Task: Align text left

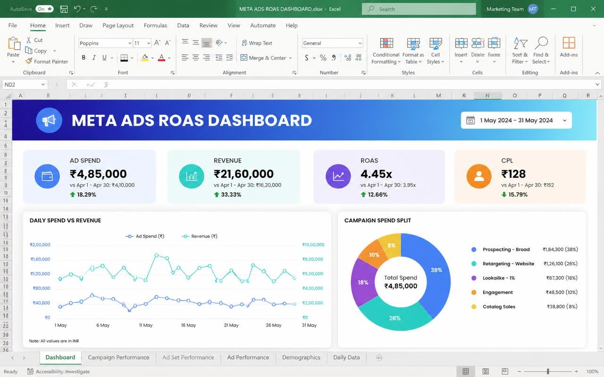Action: tap(185, 57)
